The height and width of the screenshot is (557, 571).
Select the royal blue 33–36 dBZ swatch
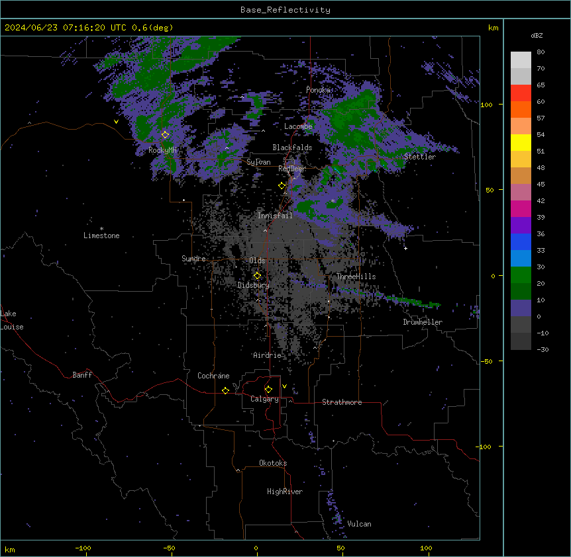tap(521, 241)
